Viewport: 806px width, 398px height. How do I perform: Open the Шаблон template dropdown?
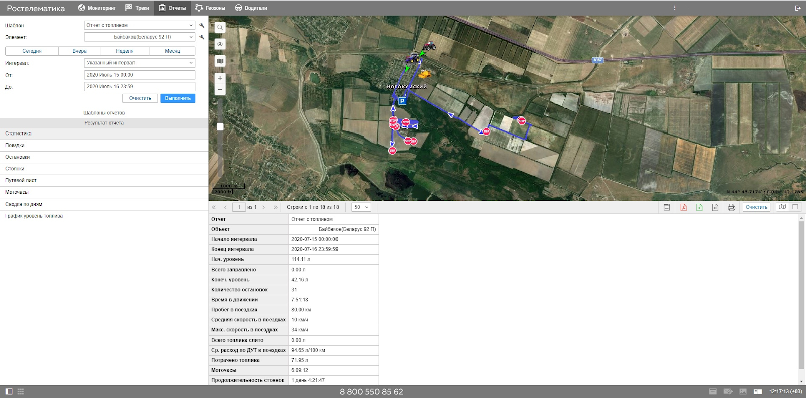[140, 25]
